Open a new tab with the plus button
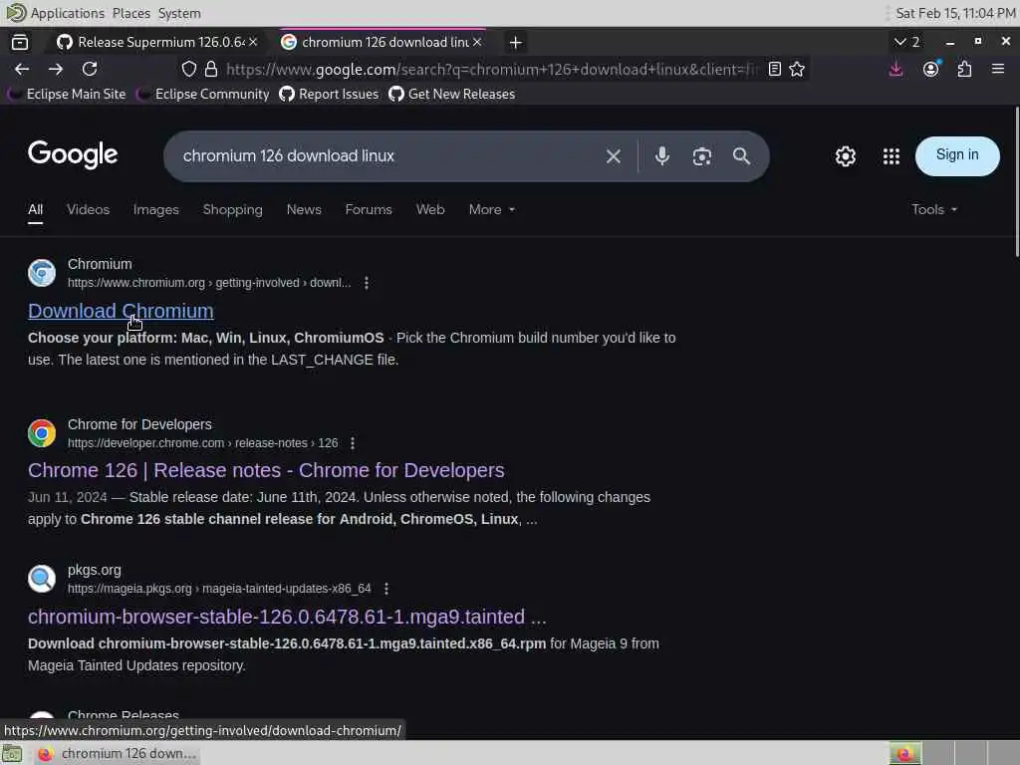The image size is (1020, 765). click(x=515, y=42)
